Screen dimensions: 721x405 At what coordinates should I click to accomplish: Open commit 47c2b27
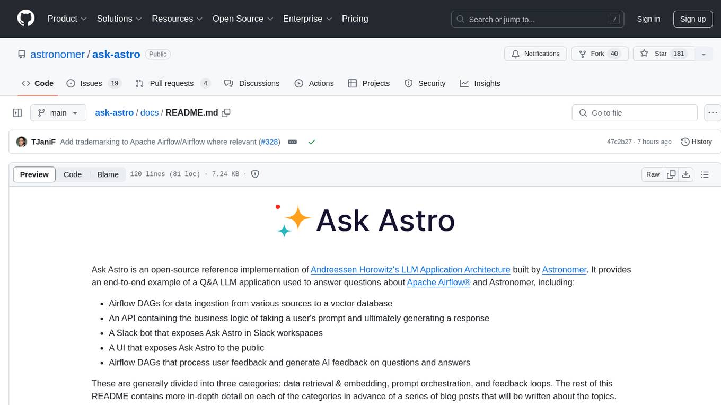619,142
